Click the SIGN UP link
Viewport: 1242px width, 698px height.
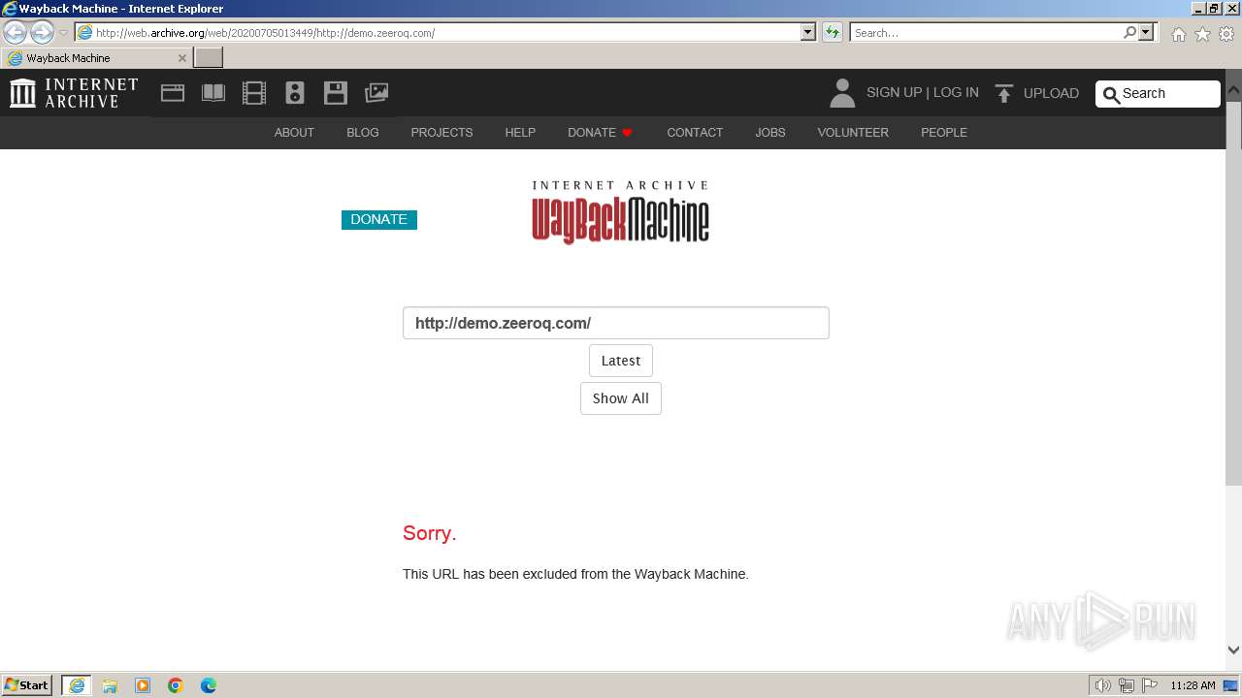pyautogui.click(x=894, y=92)
